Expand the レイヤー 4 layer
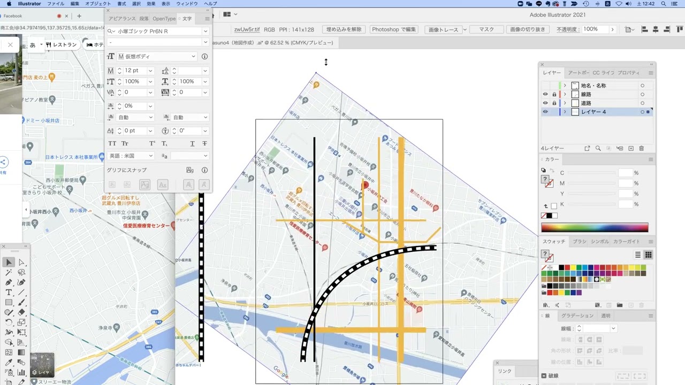The height and width of the screenshot is (385, 685). (x=565, y=112)
